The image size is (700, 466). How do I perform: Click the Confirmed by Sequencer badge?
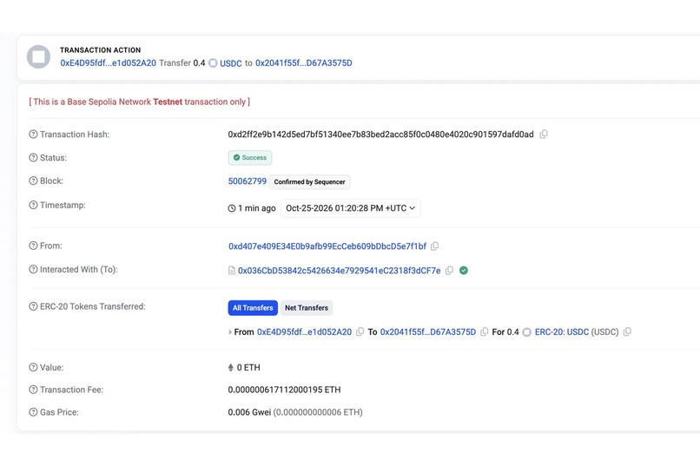[309, 182]
